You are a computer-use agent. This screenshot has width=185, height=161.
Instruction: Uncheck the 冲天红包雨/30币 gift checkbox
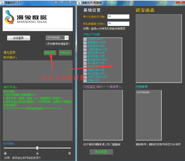tap(85, 77)
